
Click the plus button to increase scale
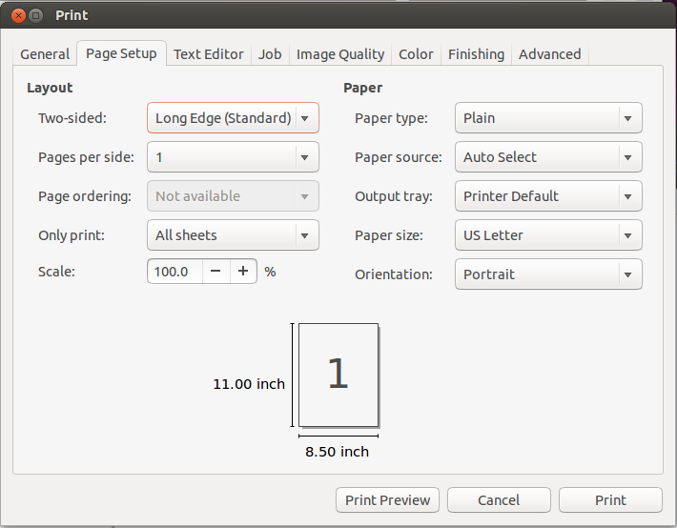pos(244,272)
